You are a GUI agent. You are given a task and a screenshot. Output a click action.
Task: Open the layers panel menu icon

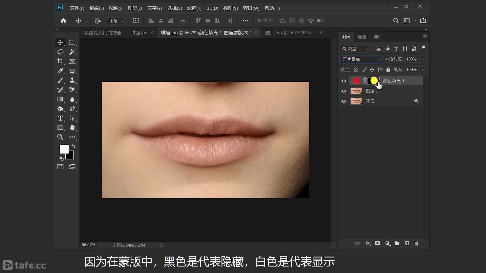click(425, 37)
